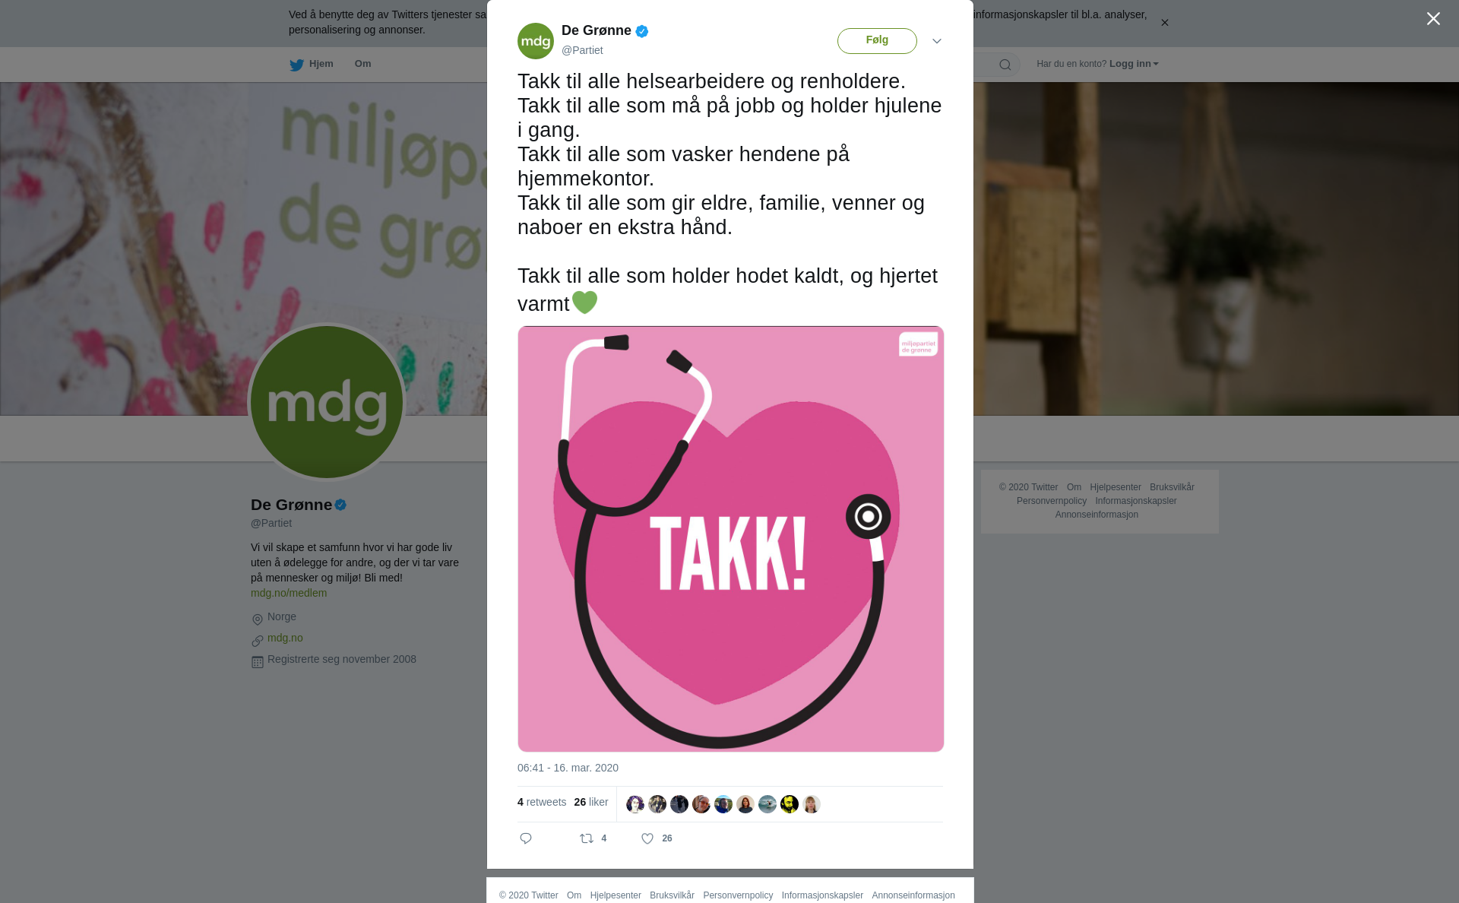Click the reply speech bubble icon
The height and width of the screenshot is (903, 1459).
click(x=526, y=838)
